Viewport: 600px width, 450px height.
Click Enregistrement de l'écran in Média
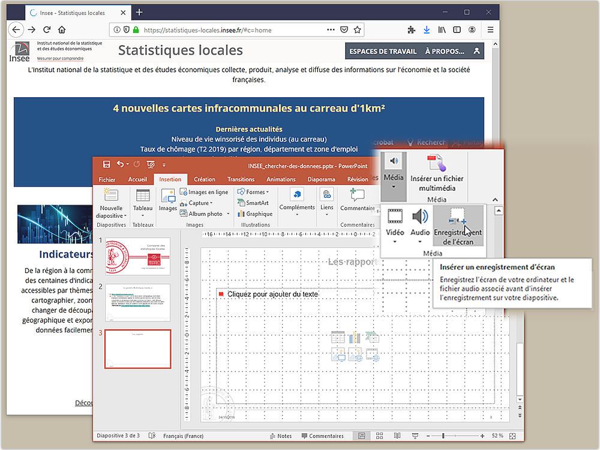point(458,226)
